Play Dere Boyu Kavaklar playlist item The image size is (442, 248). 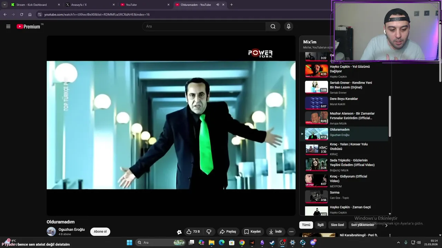344,102
